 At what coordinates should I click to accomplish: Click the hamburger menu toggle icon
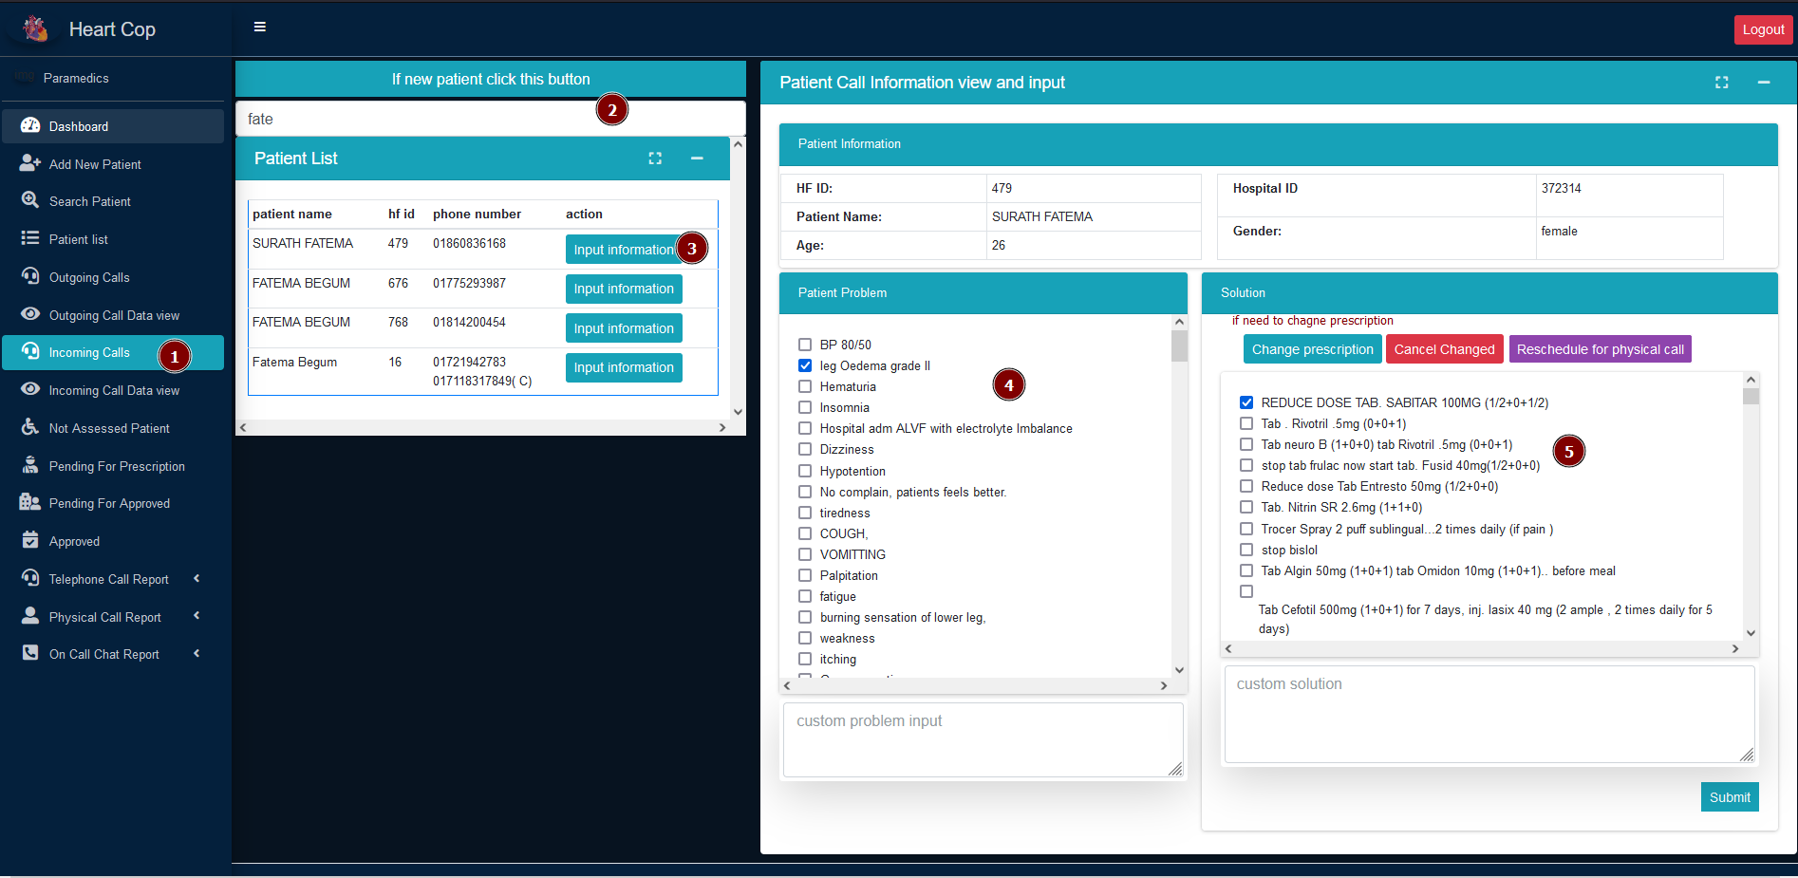click(259, 28)
